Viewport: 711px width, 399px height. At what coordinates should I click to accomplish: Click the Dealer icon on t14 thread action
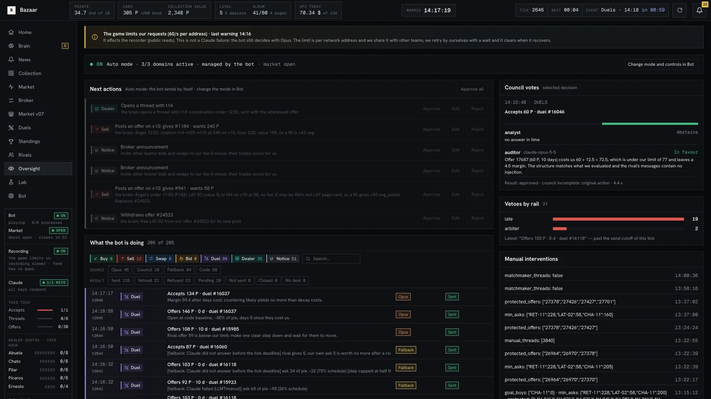tap(97, 109)
